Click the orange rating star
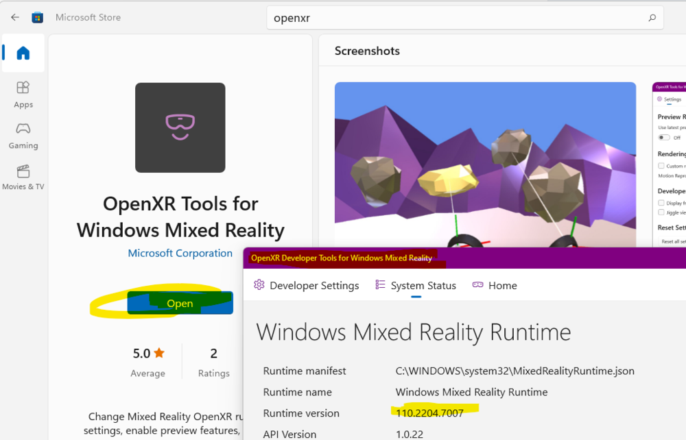Image resolution: width=686 pixels, height=440 pixels. [159, 352]
